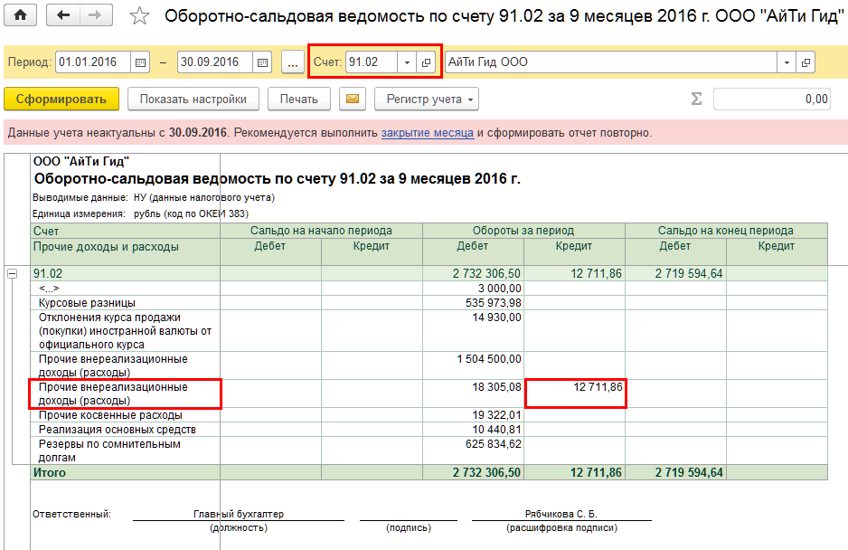Image resolution: width=848 pixels, height=550 pixels.
Task: Add report to favorites with star
Action: [138, 16]
